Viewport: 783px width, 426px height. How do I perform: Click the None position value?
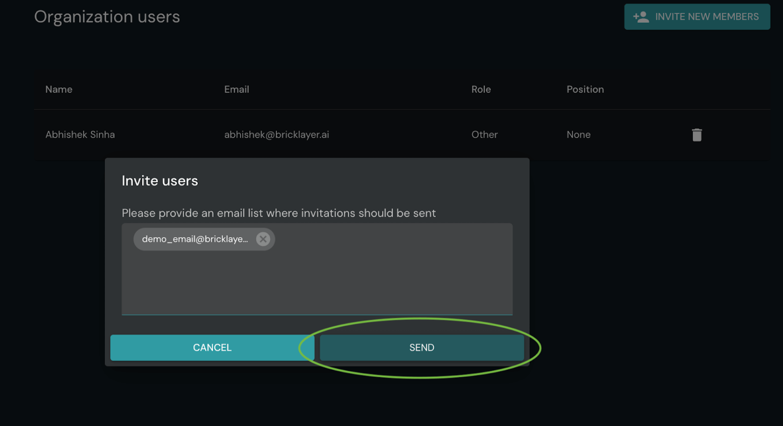pyautogui.click(x=578, y=135)
